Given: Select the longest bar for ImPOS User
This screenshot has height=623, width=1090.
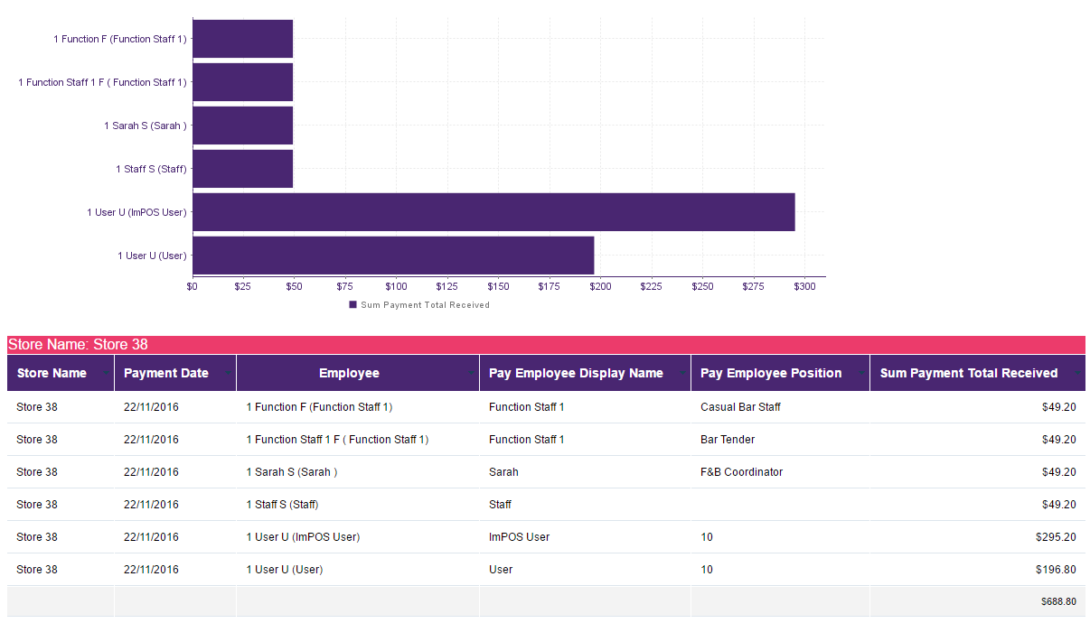Looking at the screenshot, I should [x=493, y=211].
